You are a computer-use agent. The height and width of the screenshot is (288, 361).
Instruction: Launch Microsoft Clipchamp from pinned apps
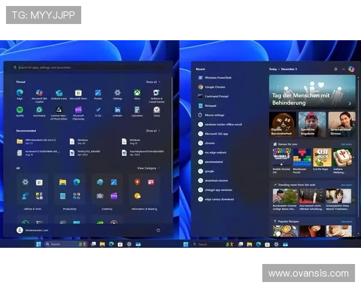78,110
